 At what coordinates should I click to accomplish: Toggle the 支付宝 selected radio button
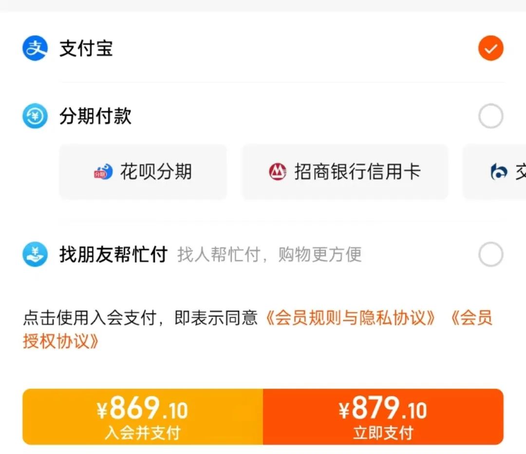point(490,49)
